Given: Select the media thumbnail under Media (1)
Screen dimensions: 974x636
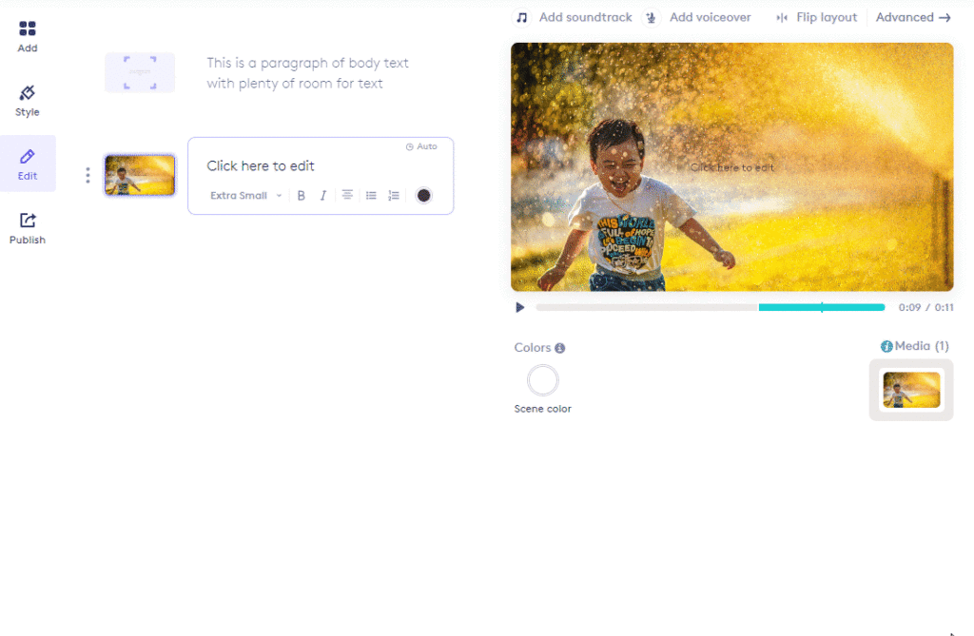Looking at the screenshot, I should click(x=911, y=390).
